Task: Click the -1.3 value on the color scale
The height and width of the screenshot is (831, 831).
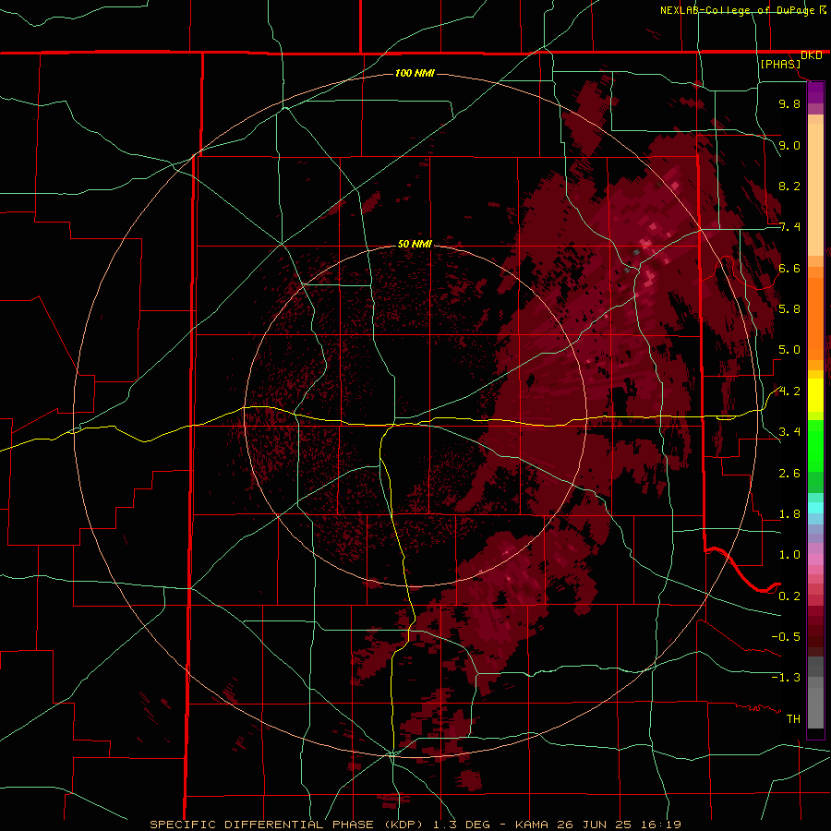Action: point(786,678)
